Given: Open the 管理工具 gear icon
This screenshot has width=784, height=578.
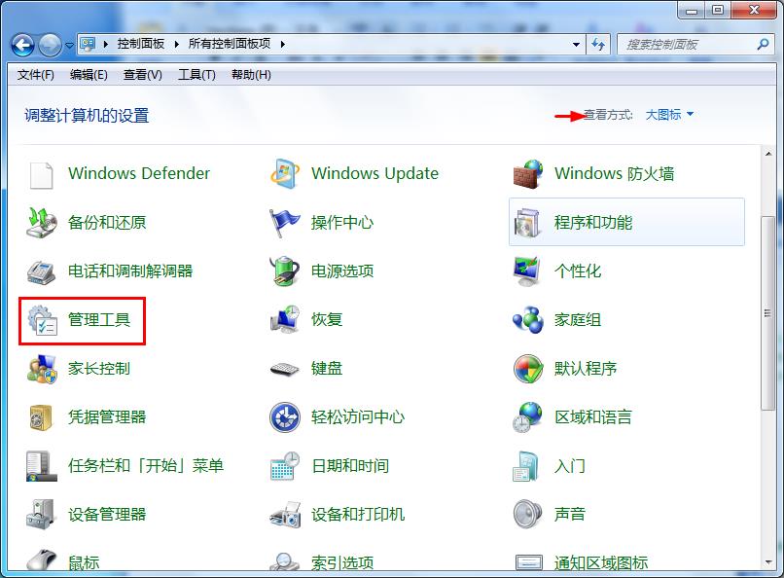Looking at the screenshot, I should (x=42, y=320).
